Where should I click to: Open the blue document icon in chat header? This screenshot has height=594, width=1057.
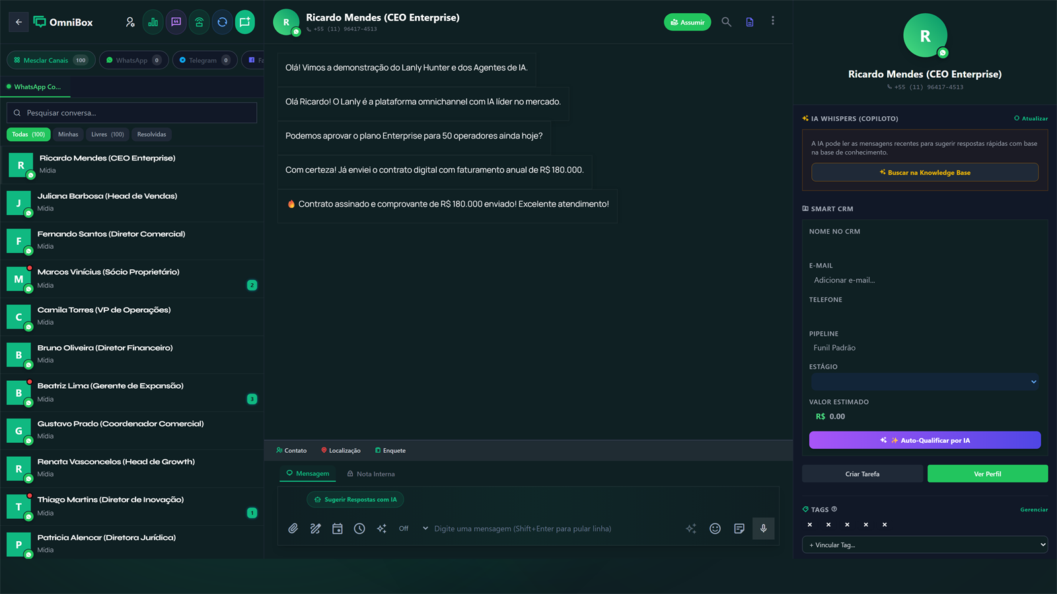pos(750,22)
